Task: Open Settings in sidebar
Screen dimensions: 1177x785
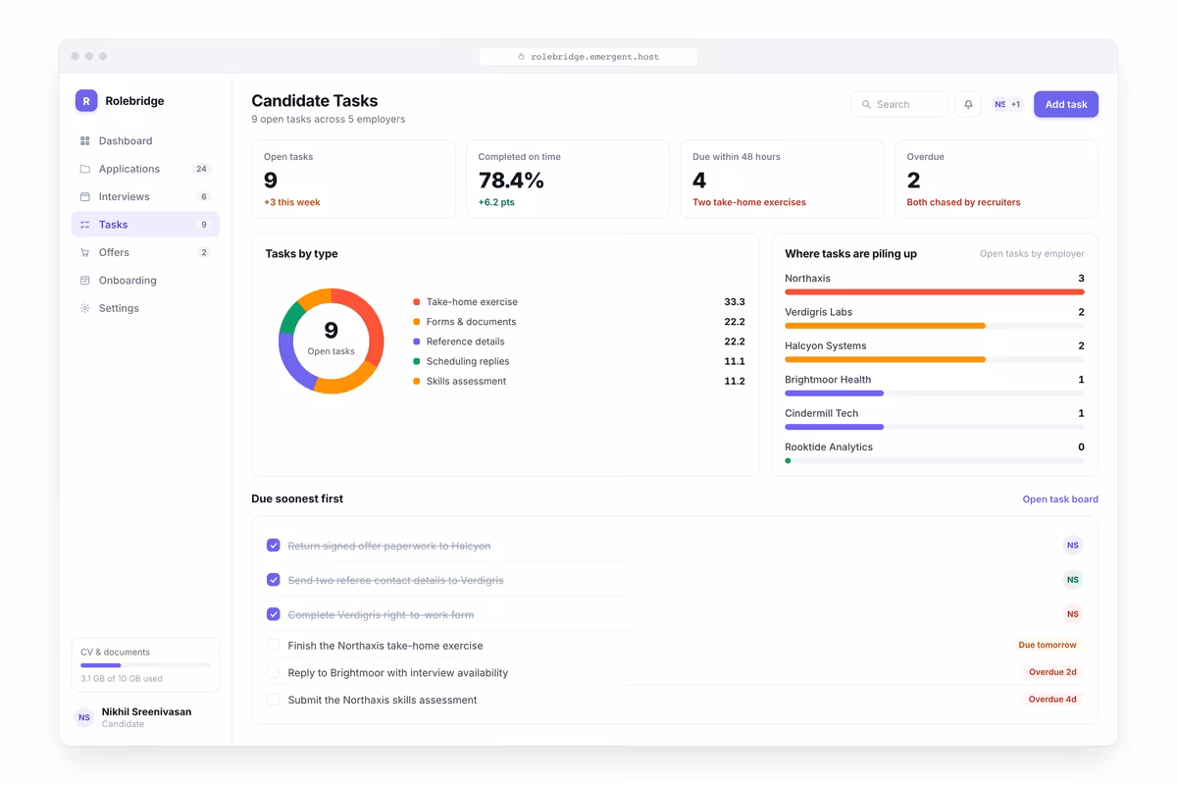Action: [x=145, y=308]
